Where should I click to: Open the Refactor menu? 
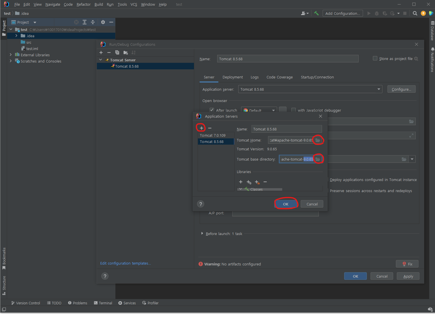(x=83, y=4)
